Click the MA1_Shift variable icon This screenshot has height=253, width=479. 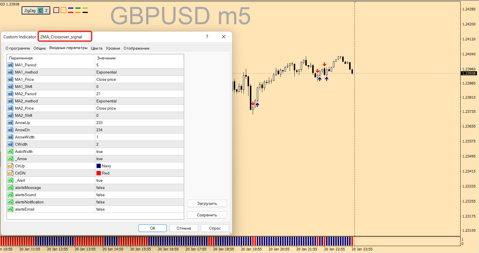pyautogui.click(x=10, y=87)
